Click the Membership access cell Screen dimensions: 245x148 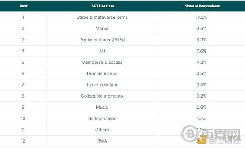pyautogui.click(x=102, y=63)
